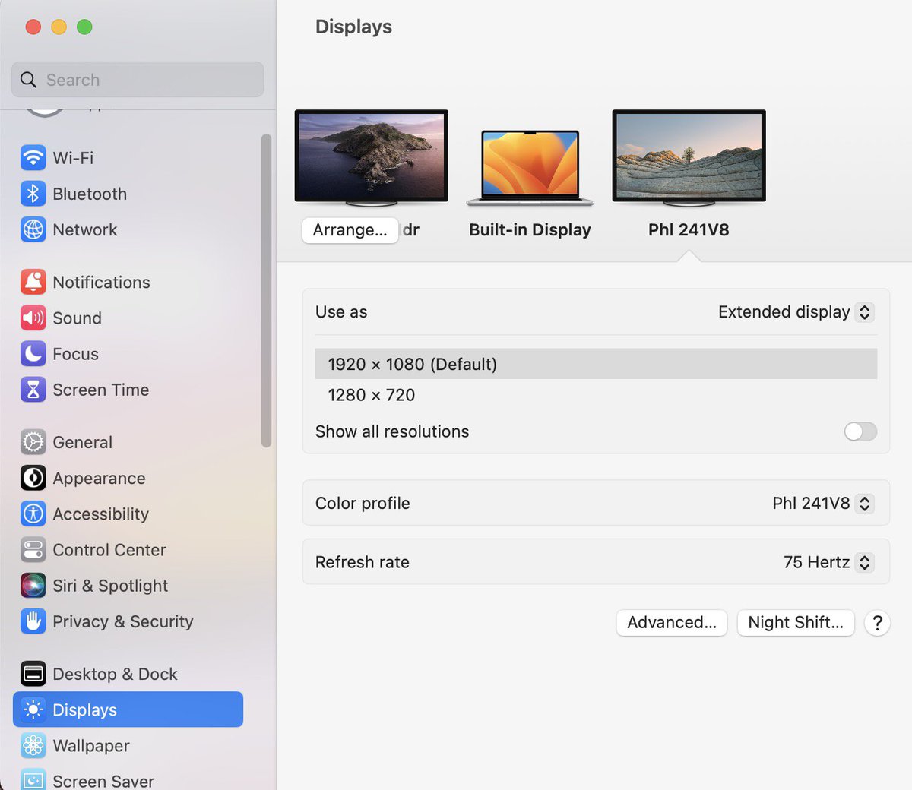Select 1920 × 1080 (Default) resolution

point(596,364)
